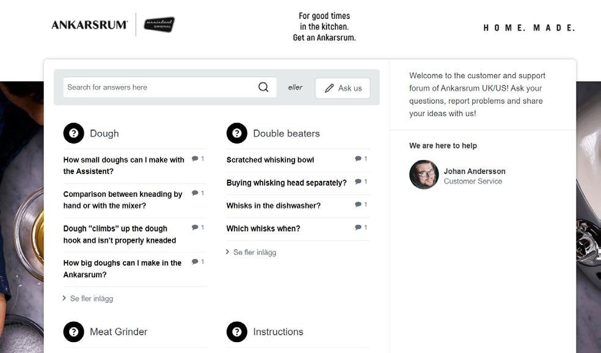The height and width of the screenshot is (353, 601).
Task: Click comment icon beside Scratched whisking bowl
Action: tap(359, 159)
